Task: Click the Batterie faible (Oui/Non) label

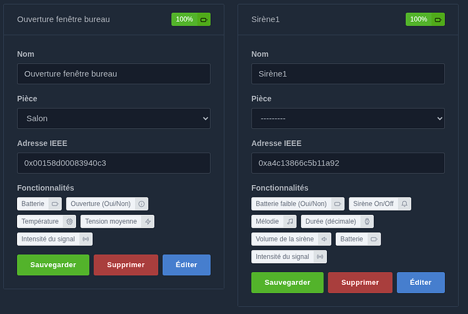Action: (x=291, y=204)
